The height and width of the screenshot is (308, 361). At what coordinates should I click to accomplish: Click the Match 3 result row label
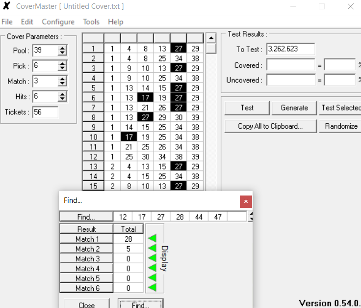pos(86,259)
